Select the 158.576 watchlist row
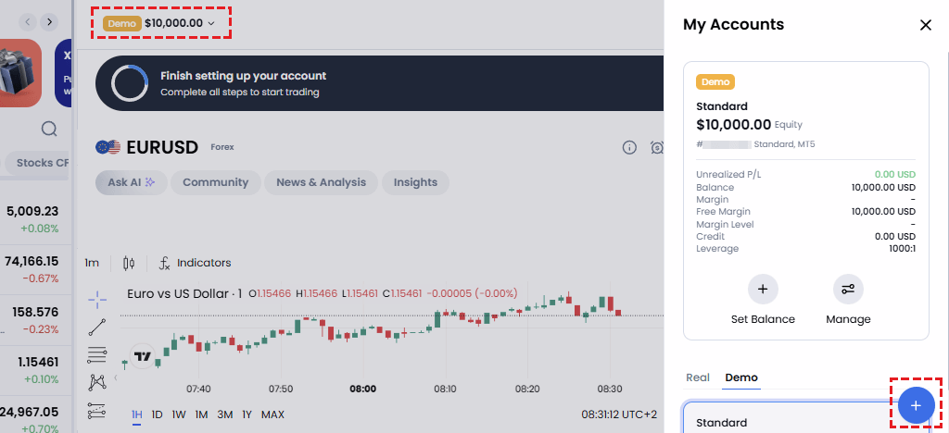Screen dimensions: 949x433 pyautogui.click(x=36, y=320)
